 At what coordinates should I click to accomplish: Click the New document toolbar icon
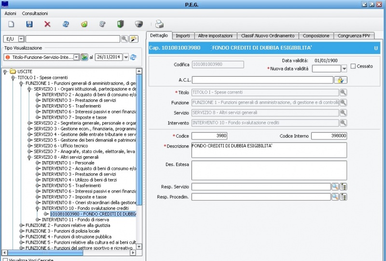click(11, 24)
